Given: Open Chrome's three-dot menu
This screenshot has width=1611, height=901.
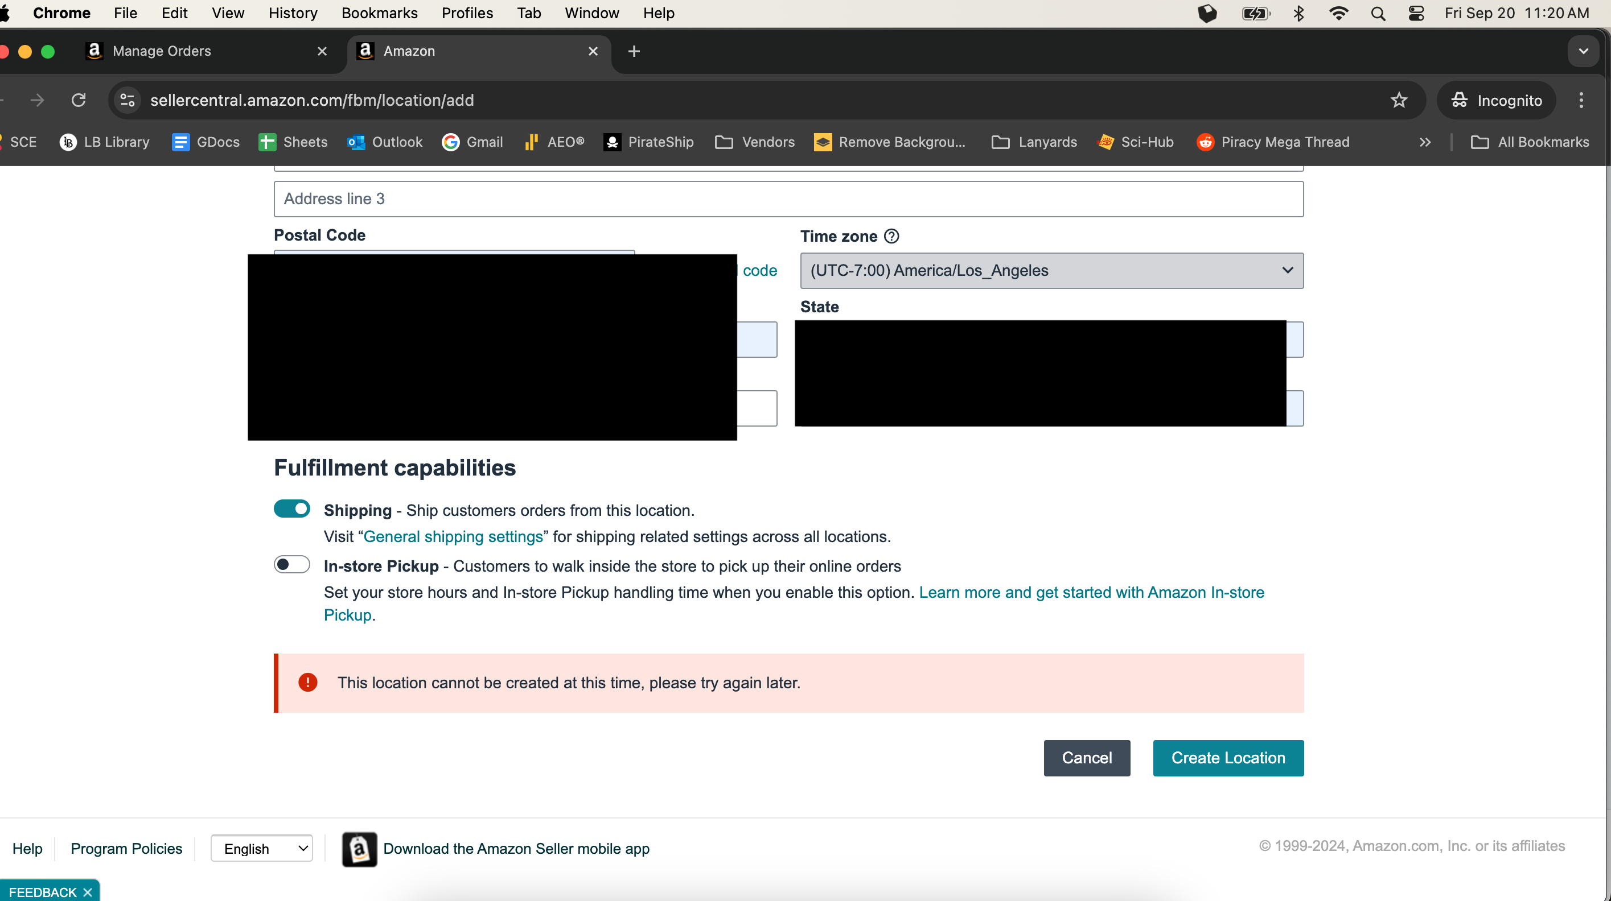Looking at the screenshot, I should (x=1581, y=100).
